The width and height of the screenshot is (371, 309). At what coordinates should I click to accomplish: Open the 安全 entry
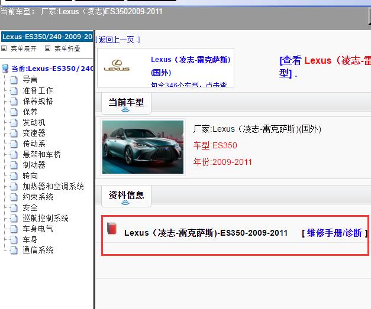(30, 207)
